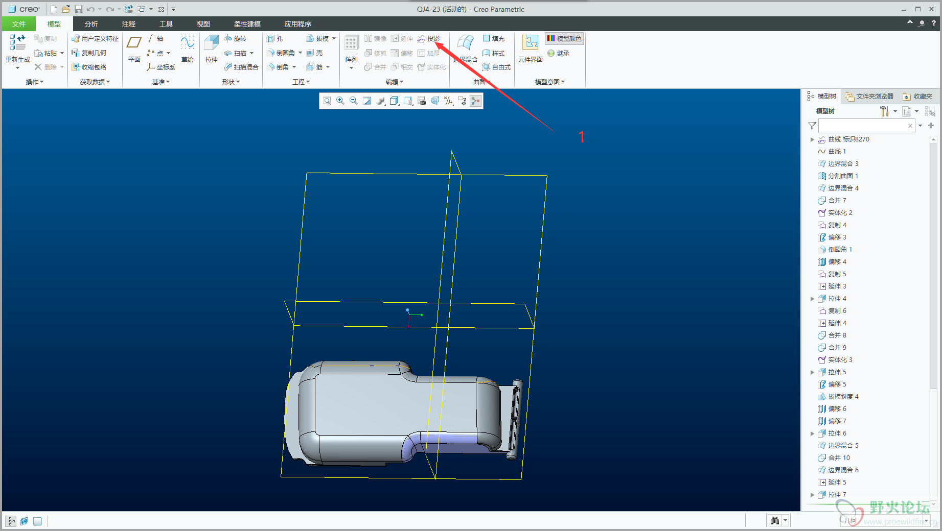Toggle the model tree display icon in status bar

click(11, 521)
